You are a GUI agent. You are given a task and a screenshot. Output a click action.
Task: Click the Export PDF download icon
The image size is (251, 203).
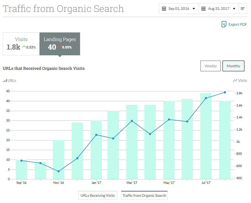(224, 24)
